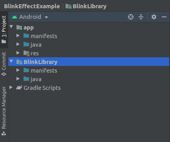
Task: Open the Project panel gear settings
Action: point(154,17)
